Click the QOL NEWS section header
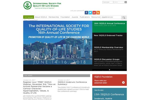Viewport: 150px width, 100px height. (56, 75)
